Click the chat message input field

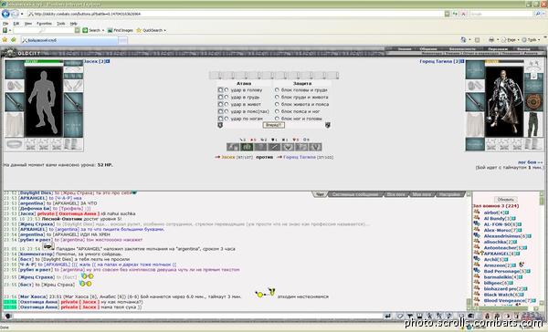tap(197, 316)
